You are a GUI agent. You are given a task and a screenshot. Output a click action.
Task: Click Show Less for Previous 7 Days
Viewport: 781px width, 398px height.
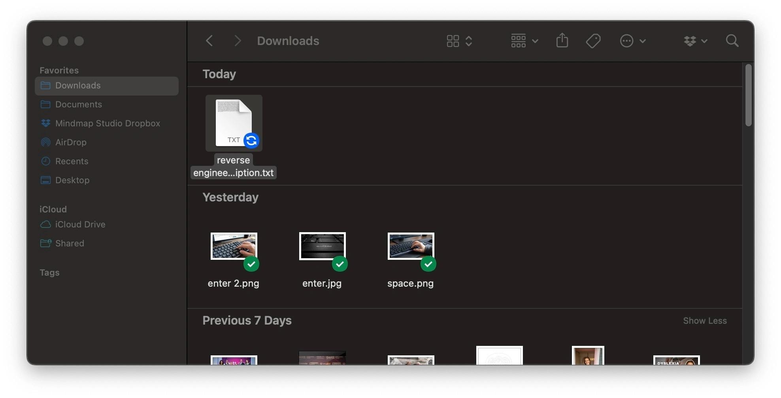(x=705, y=321)
